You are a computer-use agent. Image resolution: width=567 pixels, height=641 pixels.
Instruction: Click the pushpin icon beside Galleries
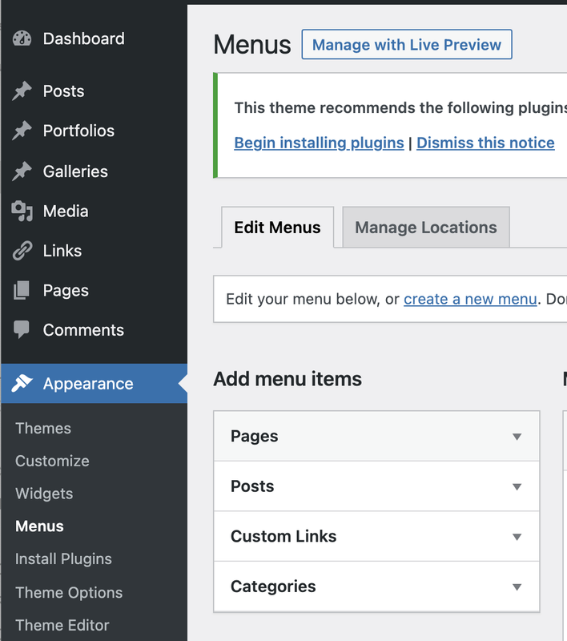coord(22,171)
